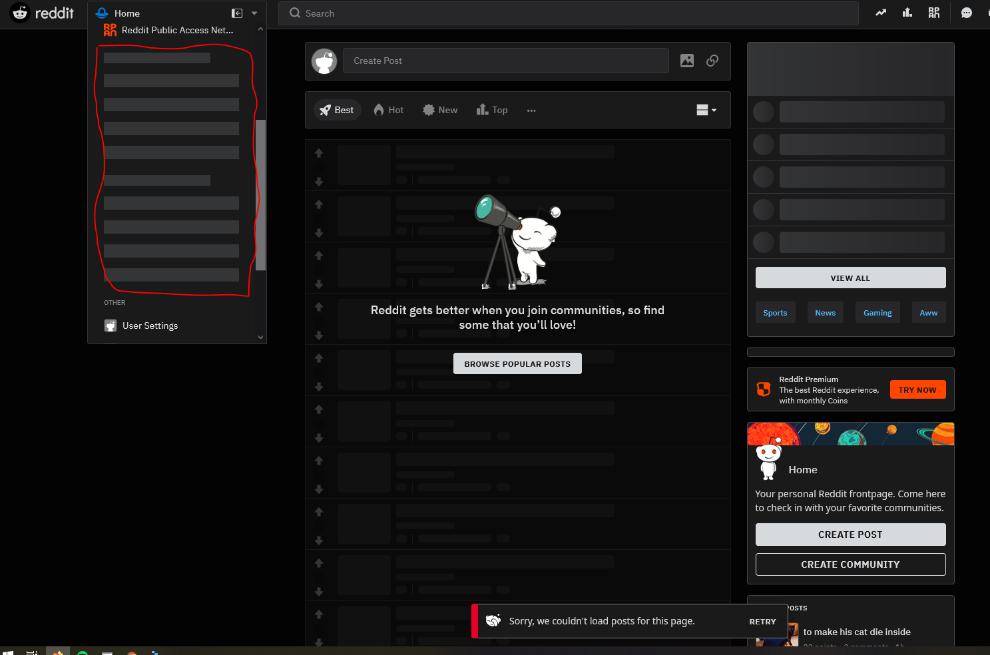Image resolution: width=990 pixels, height=655 pixels.
Task: Create an image post via the picture icon
Action: pyautogui.click(x=687, y=61)
